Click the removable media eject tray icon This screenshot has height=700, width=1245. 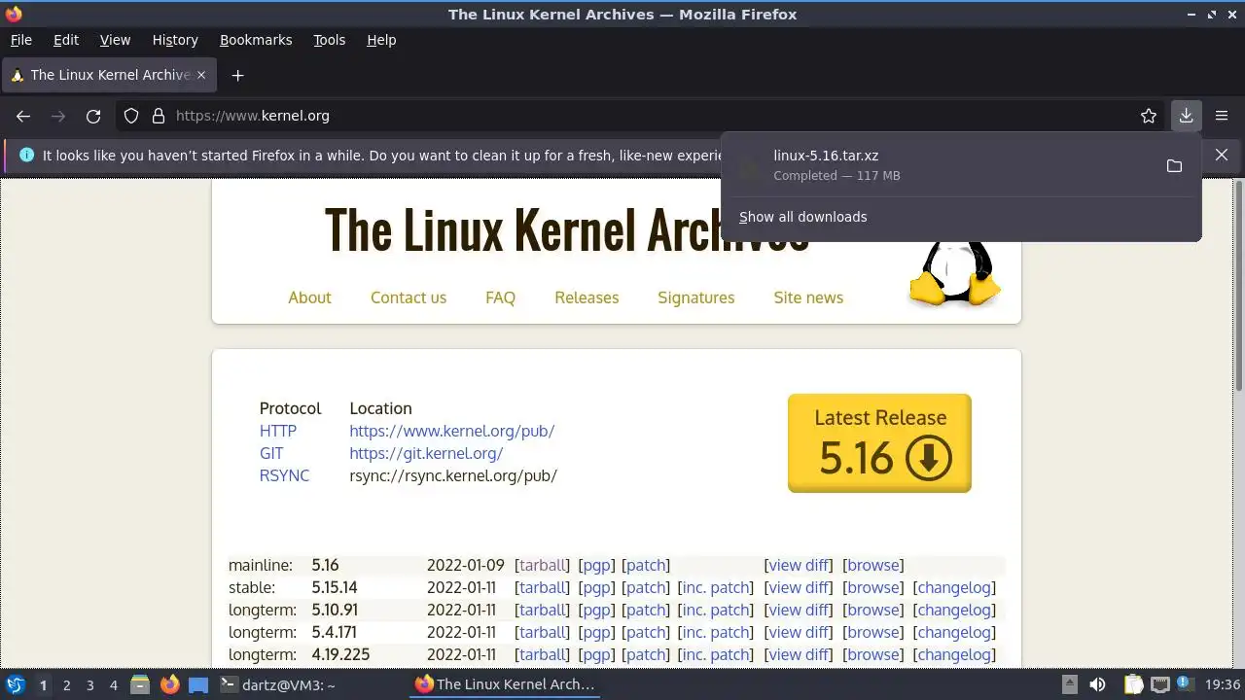1069,684
